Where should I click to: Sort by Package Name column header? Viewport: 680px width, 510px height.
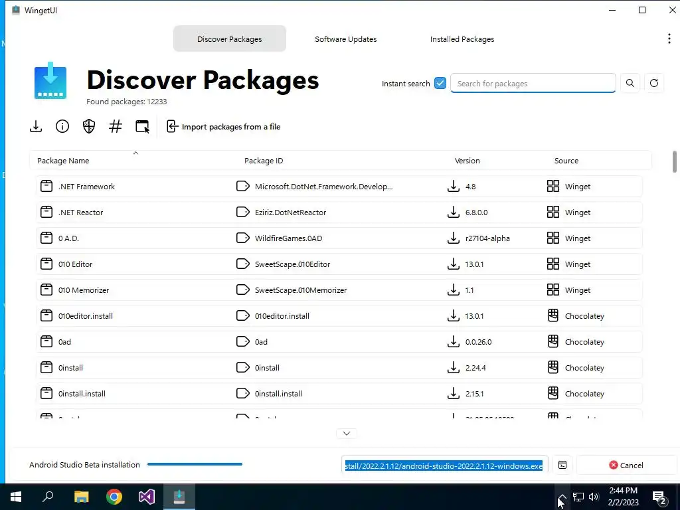click(x=63, y=161)
